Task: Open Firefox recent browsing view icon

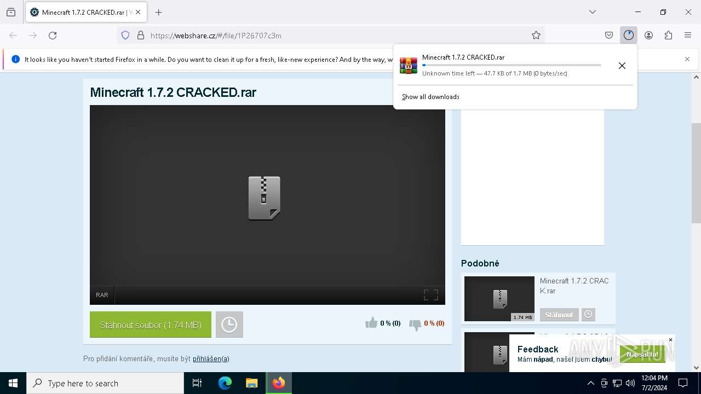Action: 11,12
